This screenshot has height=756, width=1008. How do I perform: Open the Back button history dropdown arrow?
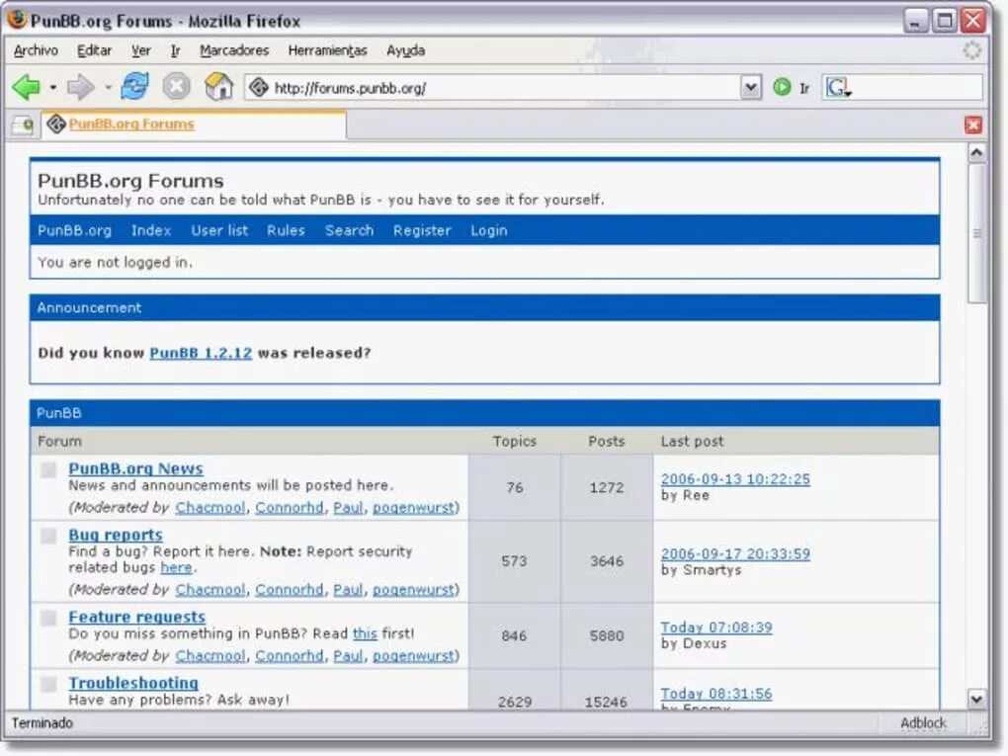52,87
